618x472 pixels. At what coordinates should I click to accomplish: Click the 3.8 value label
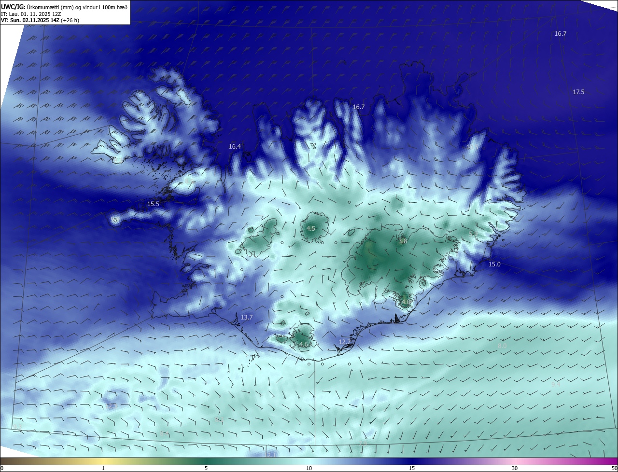click(403, 241)
